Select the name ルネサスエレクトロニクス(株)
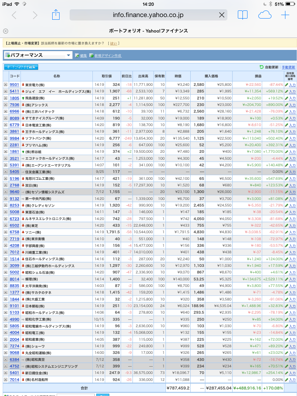This screenshot has width=297, height=396. (48, 219)
